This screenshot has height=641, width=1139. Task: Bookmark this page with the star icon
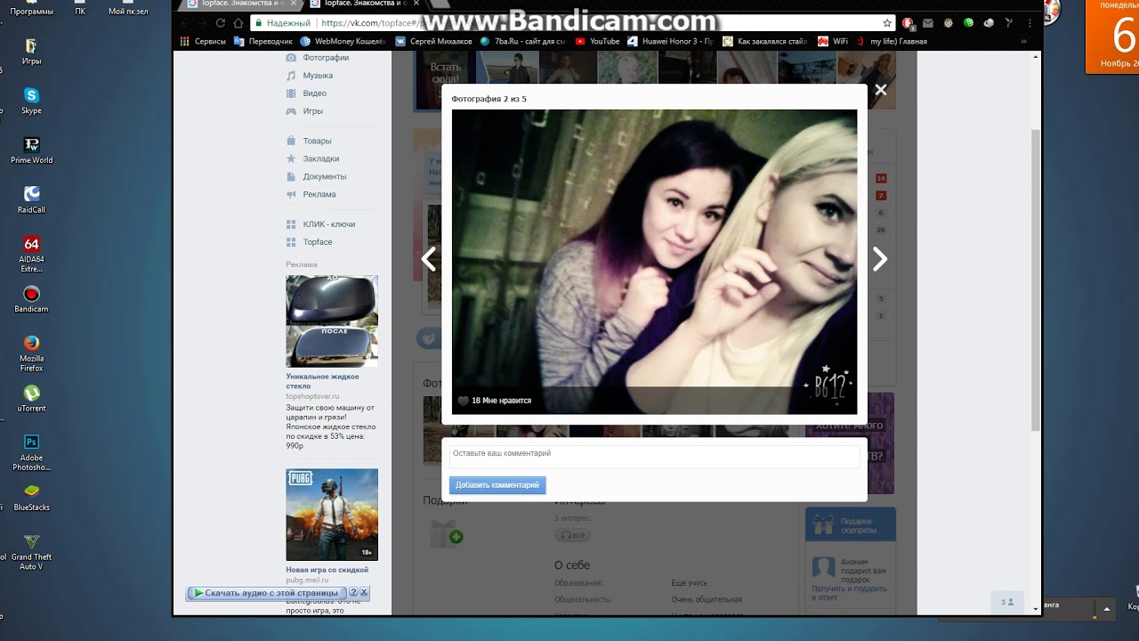tap(887, 23)
